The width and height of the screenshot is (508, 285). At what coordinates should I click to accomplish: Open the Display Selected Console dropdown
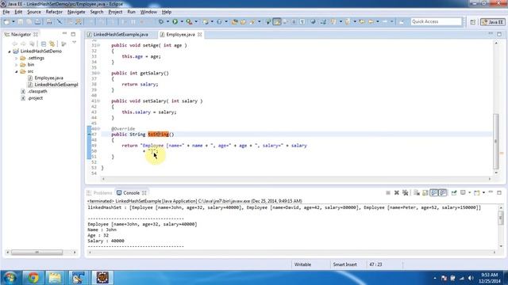[x=469, y=193]
